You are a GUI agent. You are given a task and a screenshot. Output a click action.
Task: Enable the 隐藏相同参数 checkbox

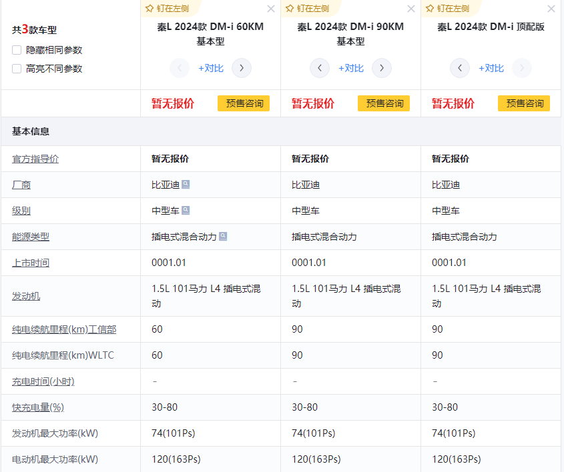pyautogui.click(x=17, y=50)
